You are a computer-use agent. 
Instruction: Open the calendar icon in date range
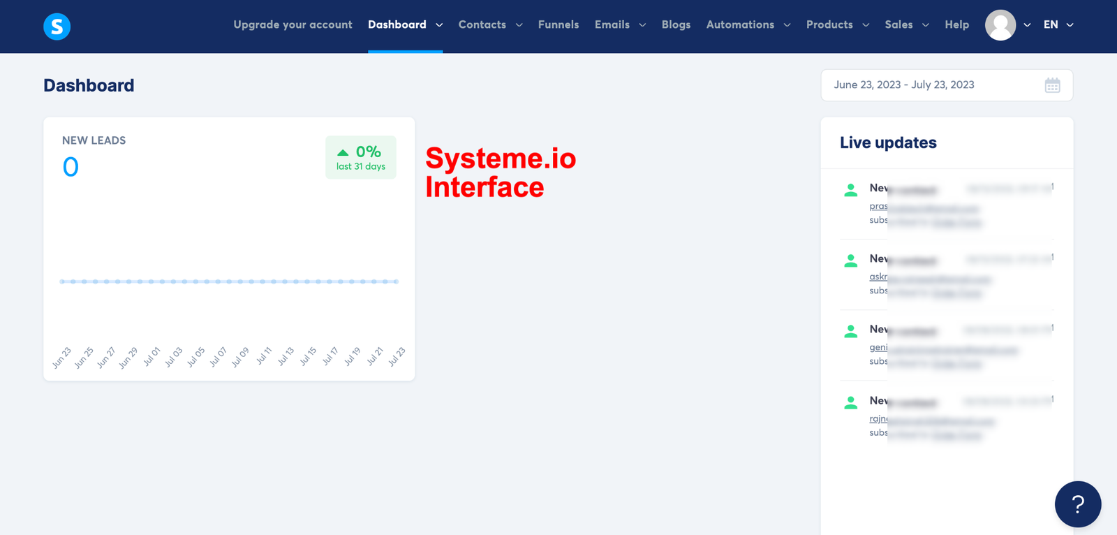click(1052, 85)
